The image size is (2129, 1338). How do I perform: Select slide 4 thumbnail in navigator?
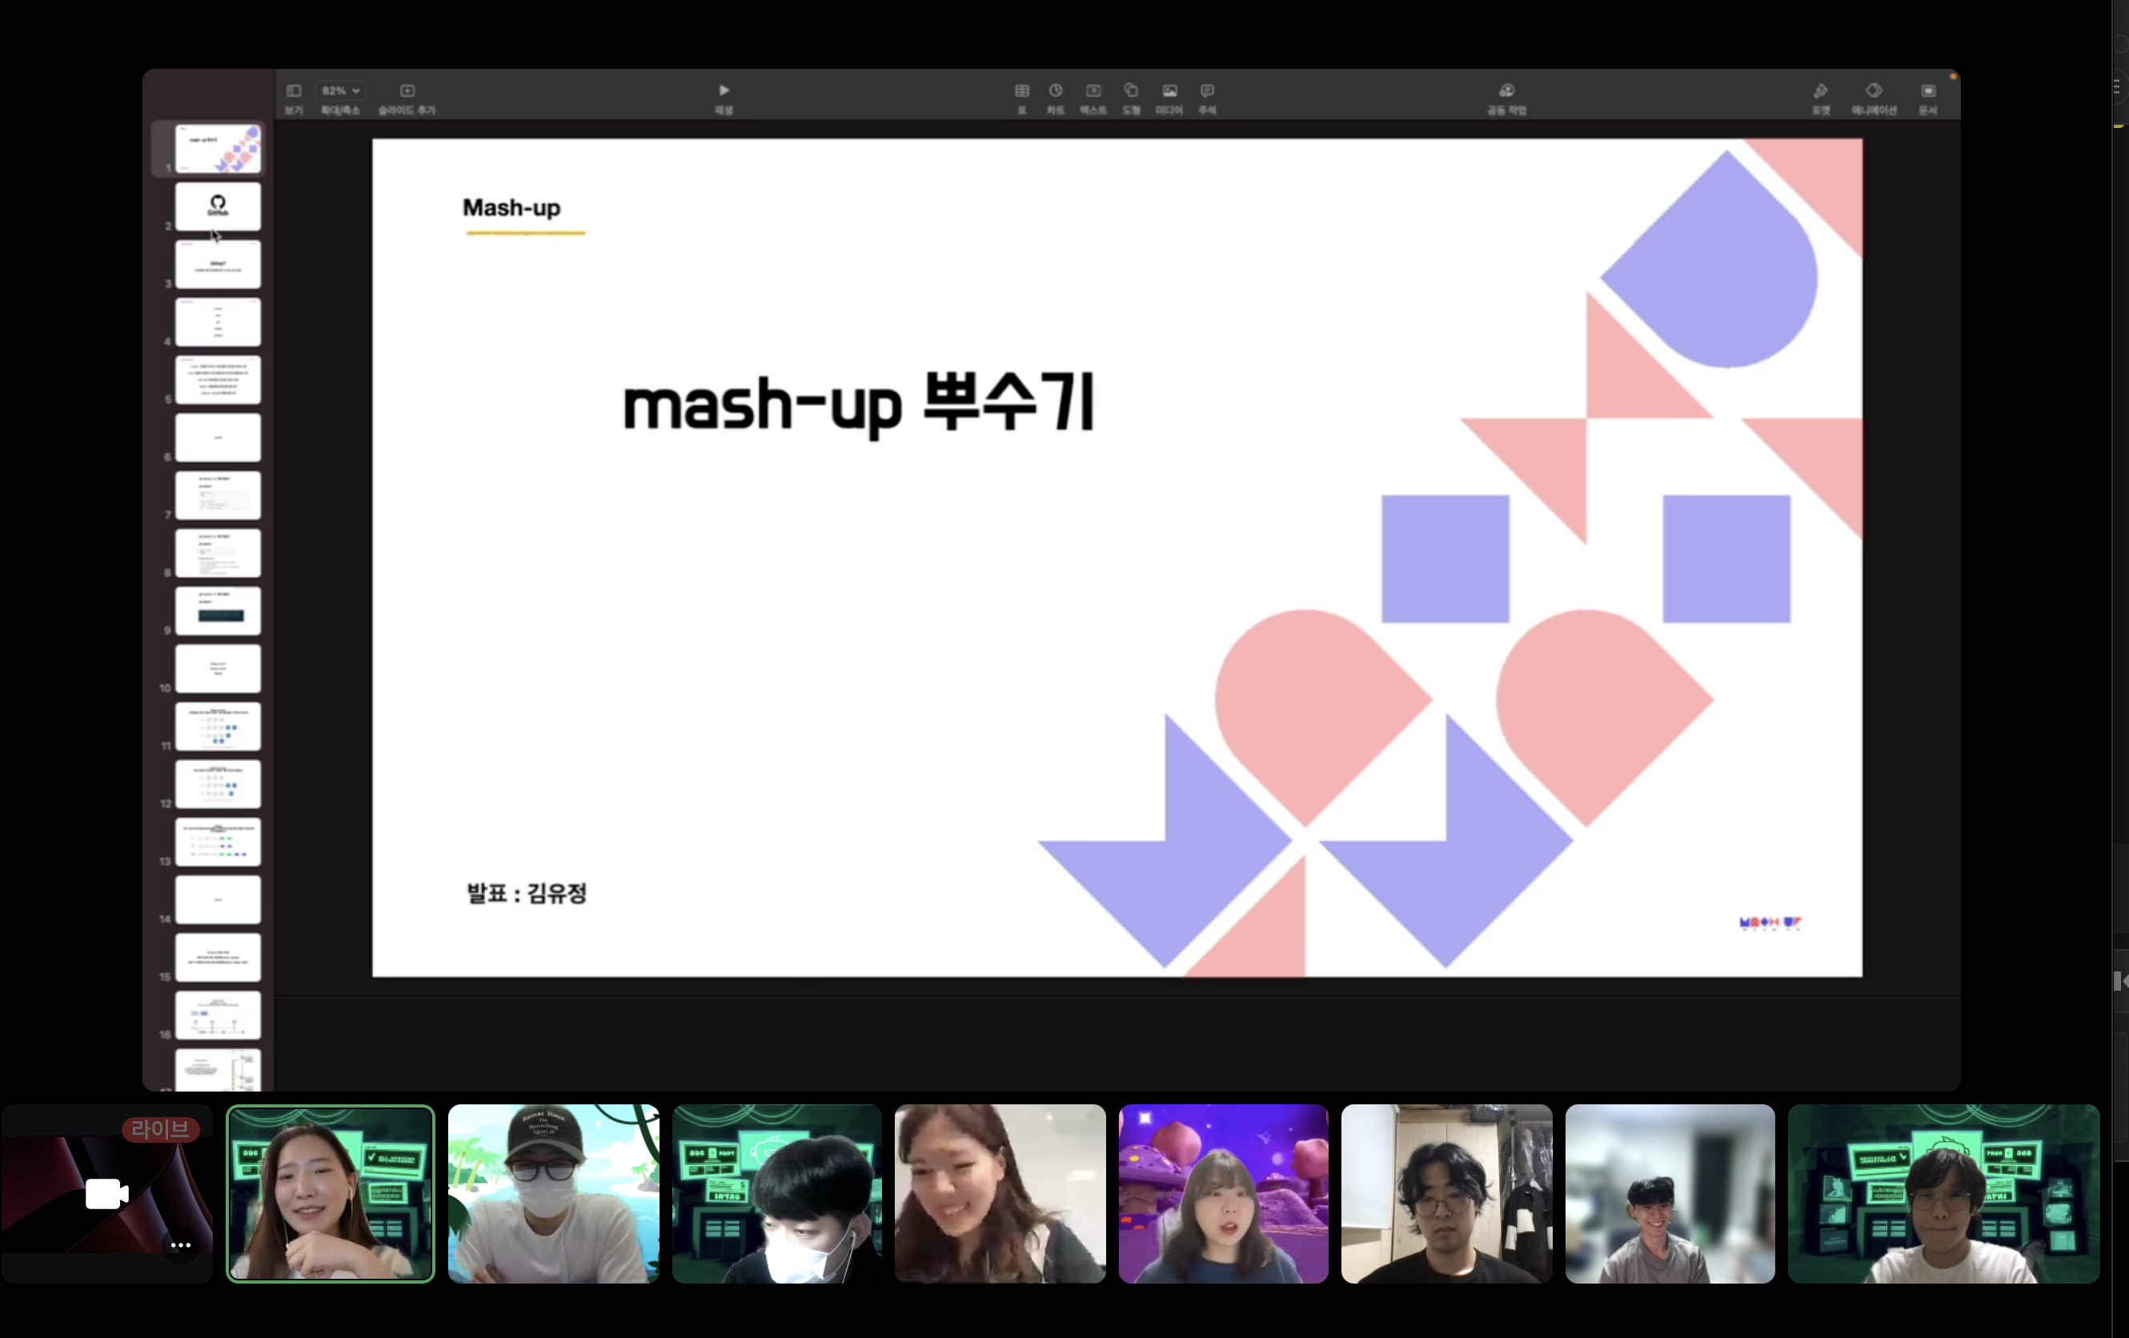click(218, 322)
